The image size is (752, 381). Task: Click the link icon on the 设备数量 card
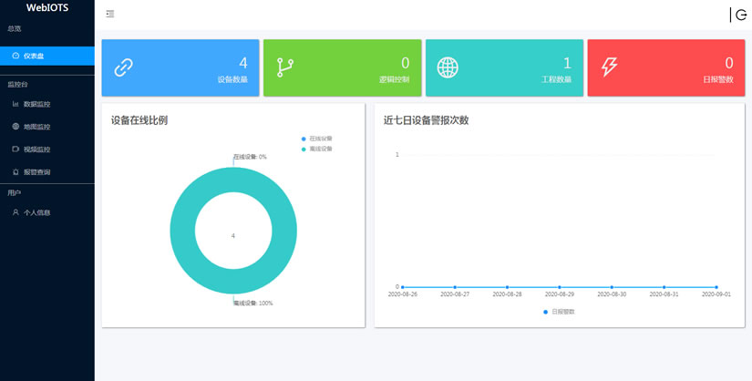pos(123,67)
